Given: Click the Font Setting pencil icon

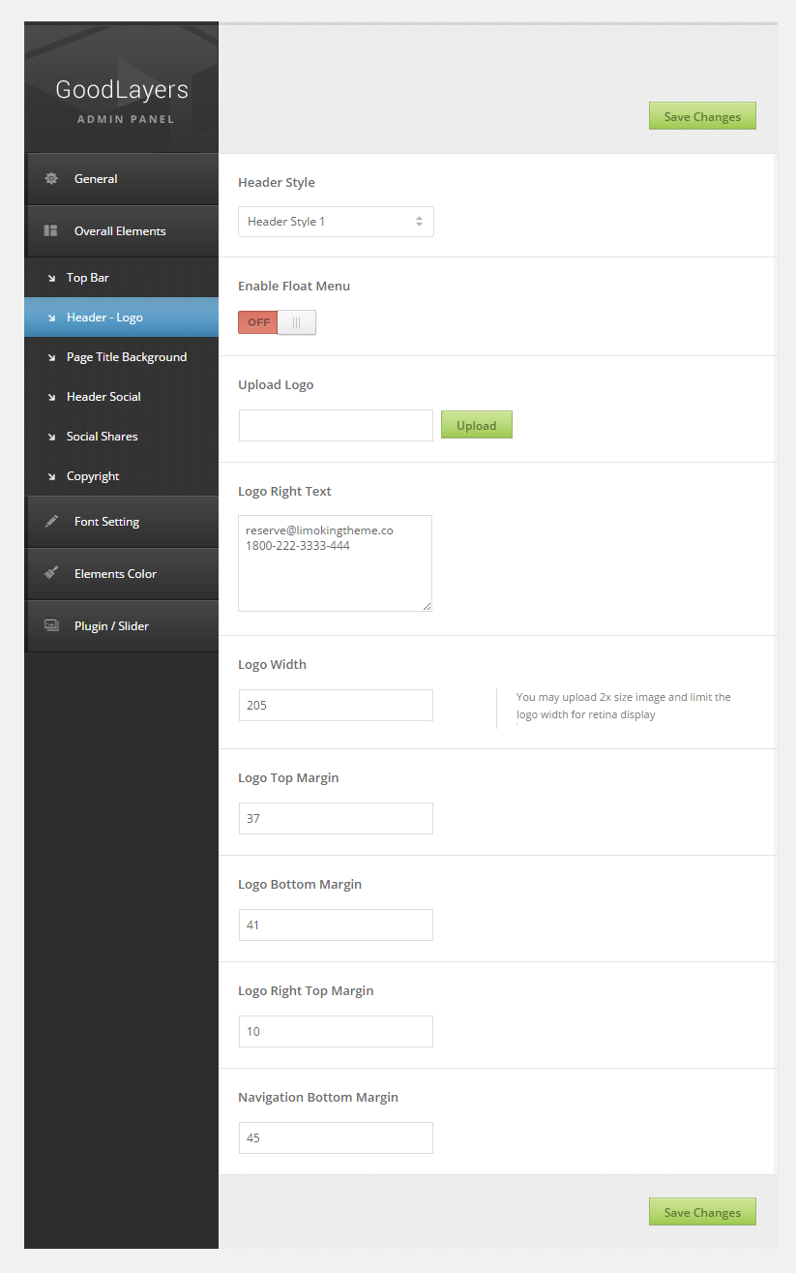Looking at the screenshot, I should click(51, 522).
